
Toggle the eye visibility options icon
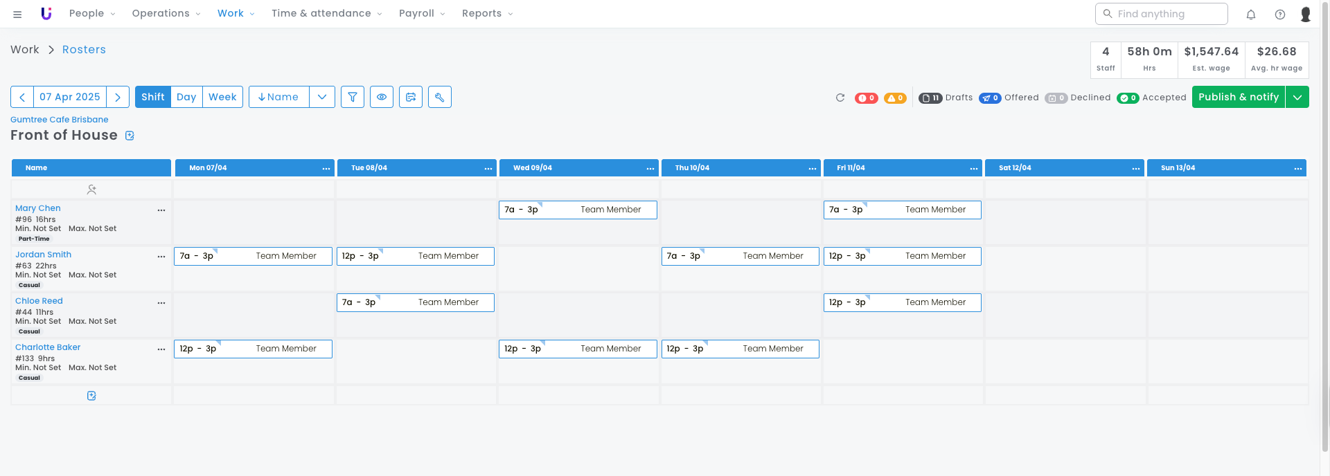coord(382,97)
